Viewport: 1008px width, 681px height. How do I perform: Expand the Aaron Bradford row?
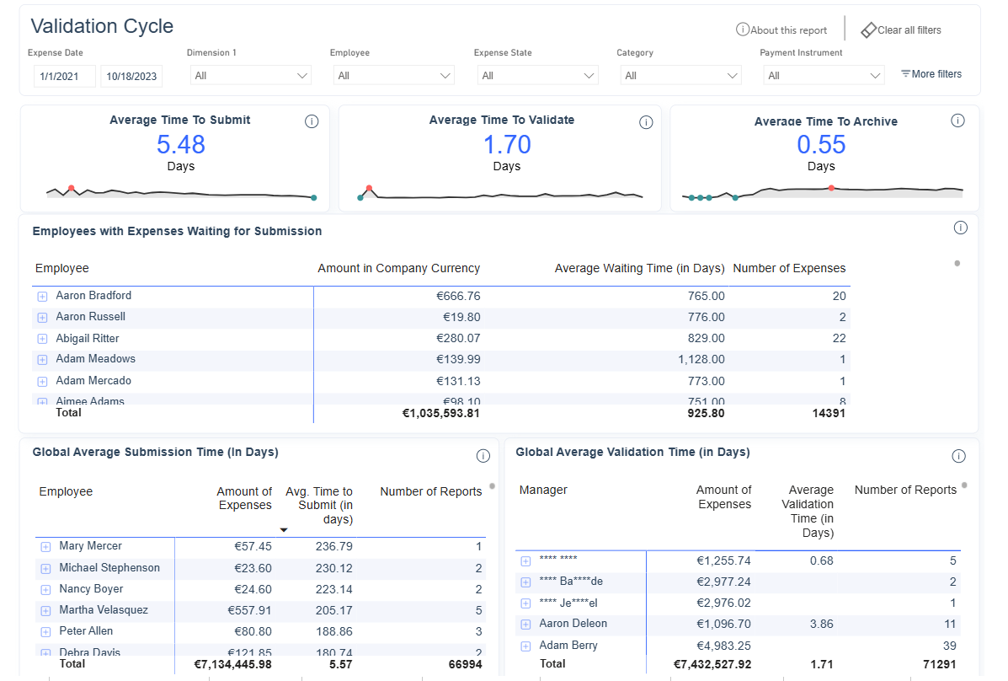42,297
